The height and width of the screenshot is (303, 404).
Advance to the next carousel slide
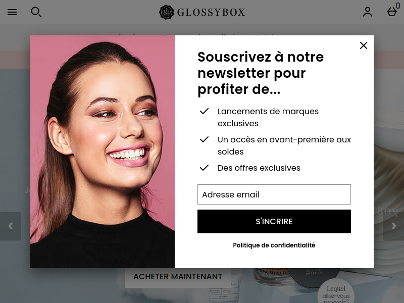point(393,226)
